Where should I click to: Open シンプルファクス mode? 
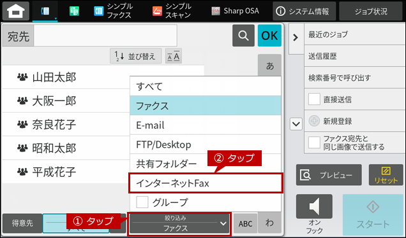point(113,11)
